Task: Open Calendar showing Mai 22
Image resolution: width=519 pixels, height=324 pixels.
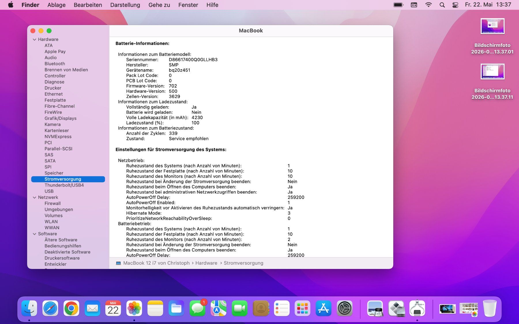Action: [113, 308]
